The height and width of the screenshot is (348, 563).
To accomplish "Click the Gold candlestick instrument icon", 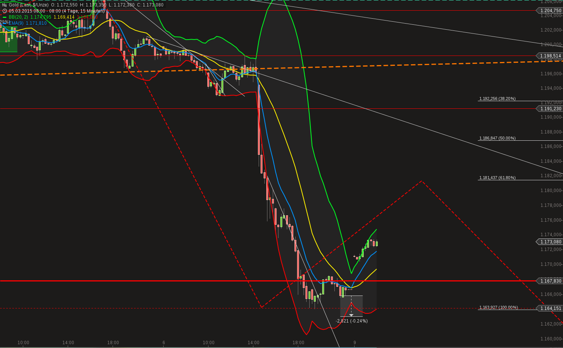I will [x=4, y=5].
